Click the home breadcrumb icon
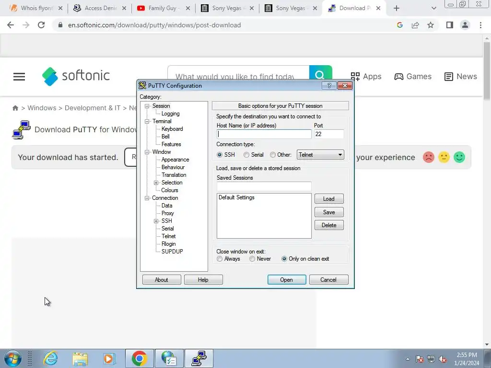 (x=15, y=108)
